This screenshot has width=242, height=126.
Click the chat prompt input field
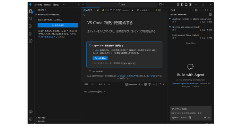pos(191,113)
